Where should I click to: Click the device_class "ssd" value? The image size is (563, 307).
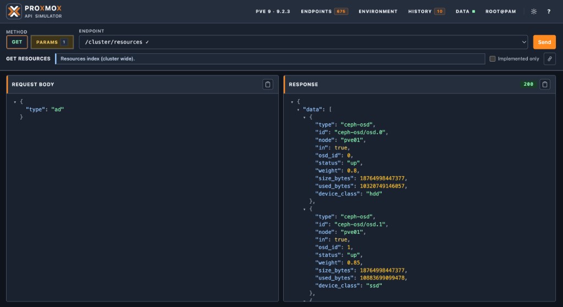pos(374,286)
